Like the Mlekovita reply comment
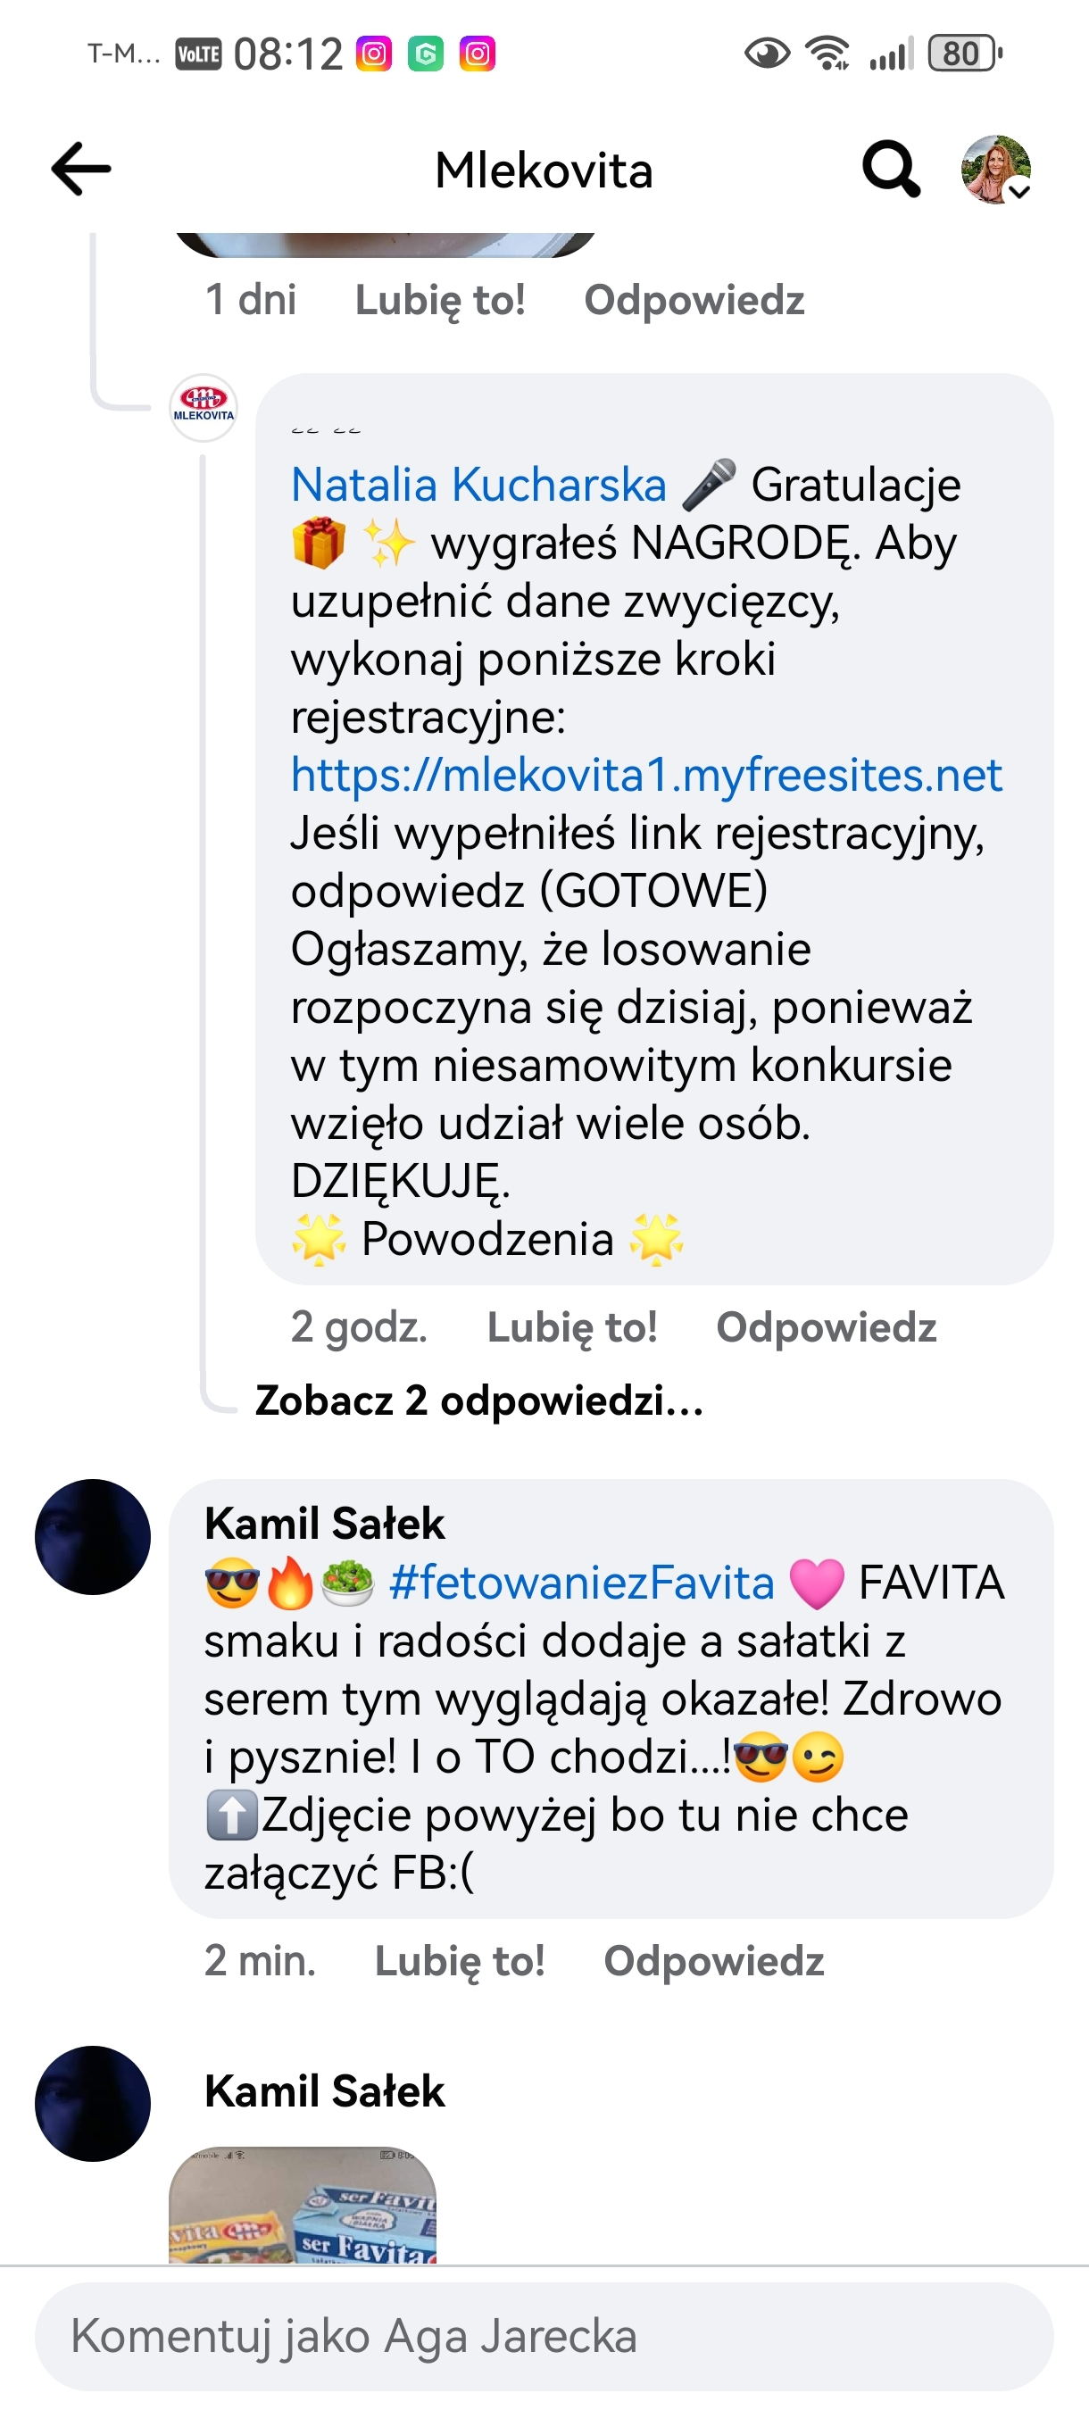 (571, 1327)
